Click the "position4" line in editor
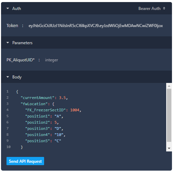The height and width of the screenshot is (172, 173). tap(45, 135)
